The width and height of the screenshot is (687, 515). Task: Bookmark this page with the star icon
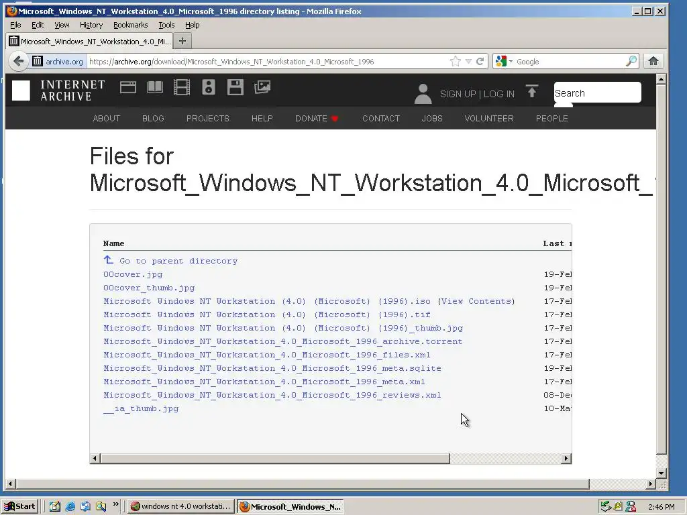456,61
